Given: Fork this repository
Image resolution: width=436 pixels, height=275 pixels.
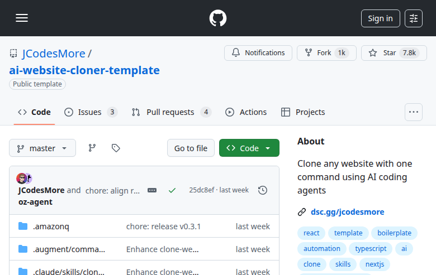Looking at the screenshot, I should pyautogui.click(x=326, y=53).
